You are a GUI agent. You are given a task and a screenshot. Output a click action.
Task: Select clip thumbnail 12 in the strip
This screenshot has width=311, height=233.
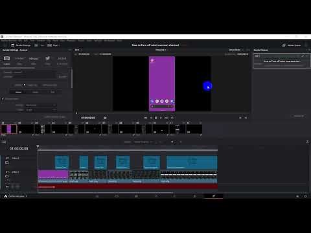(x=194, y=129)
